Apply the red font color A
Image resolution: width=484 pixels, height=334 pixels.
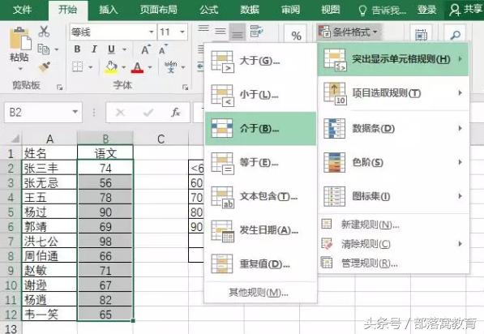[x=137, y=67]
